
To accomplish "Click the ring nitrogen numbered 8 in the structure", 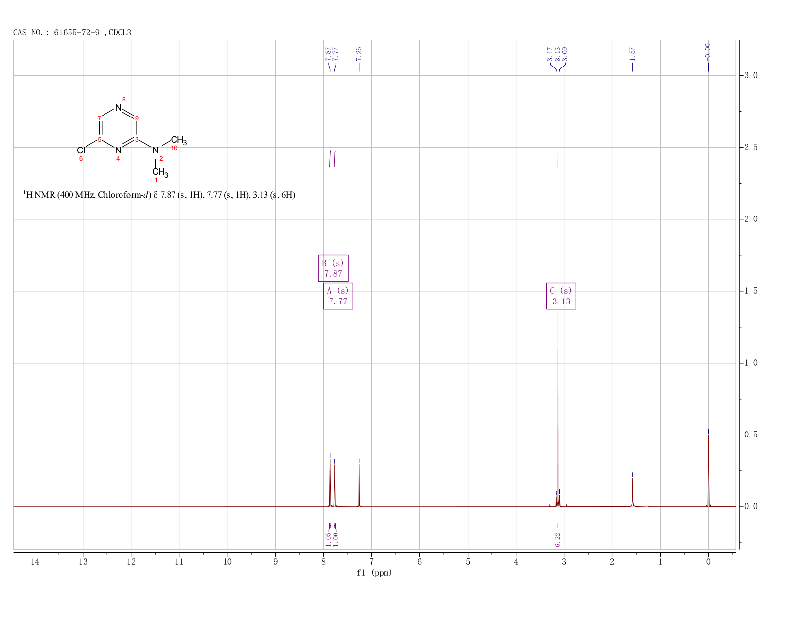I will [118, 107].
